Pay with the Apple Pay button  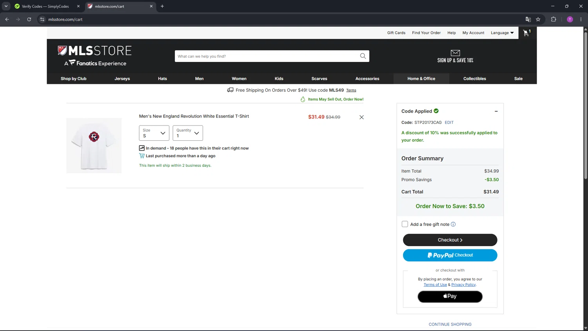[x=450, y=296]
